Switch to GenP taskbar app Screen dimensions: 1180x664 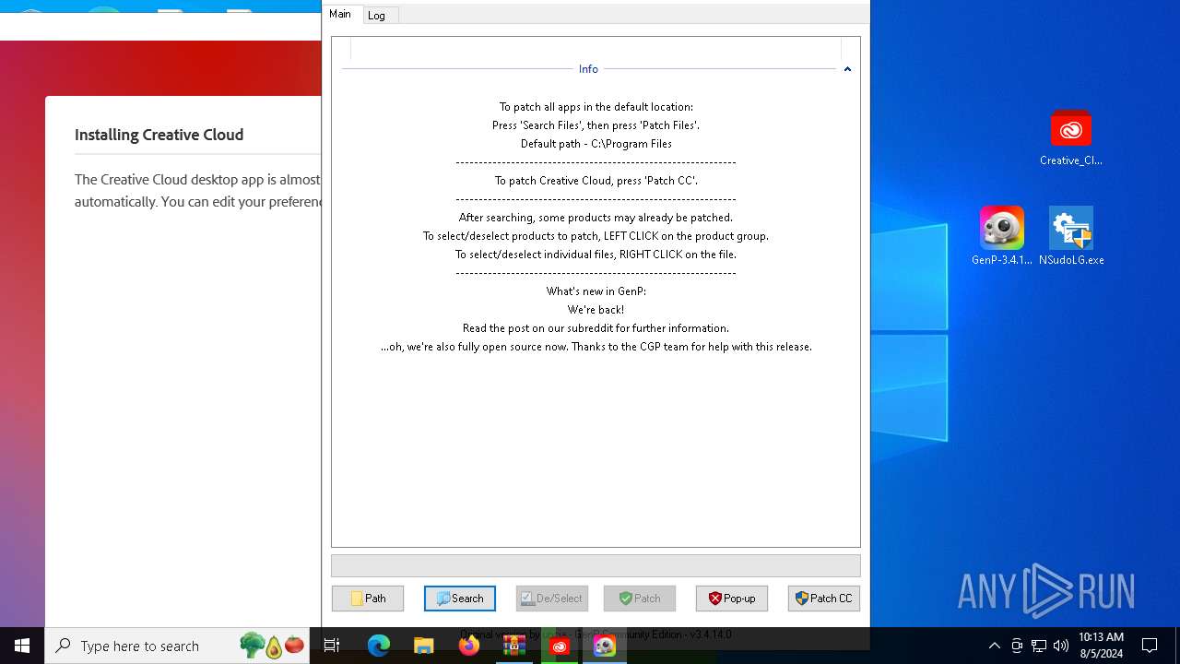[x=605, y=646]
